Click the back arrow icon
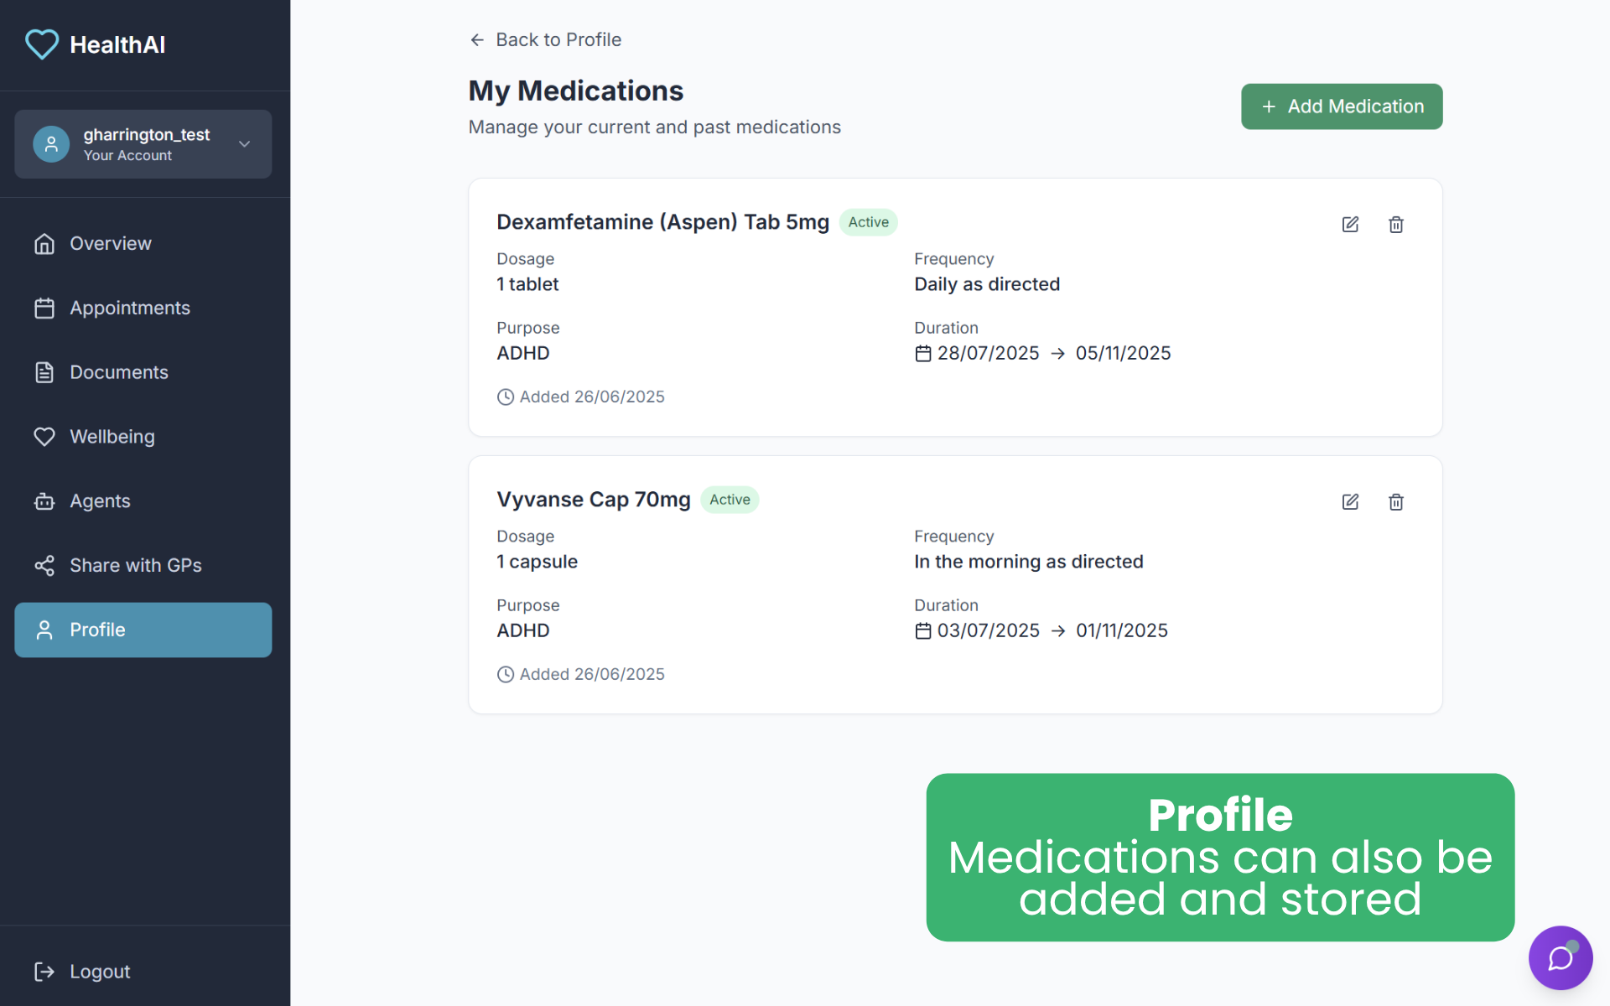The image size is (1610, 1006). [477, 40]
